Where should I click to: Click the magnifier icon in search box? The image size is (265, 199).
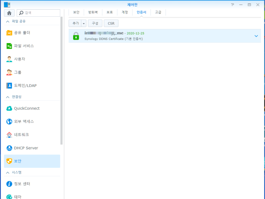point(21,13)
